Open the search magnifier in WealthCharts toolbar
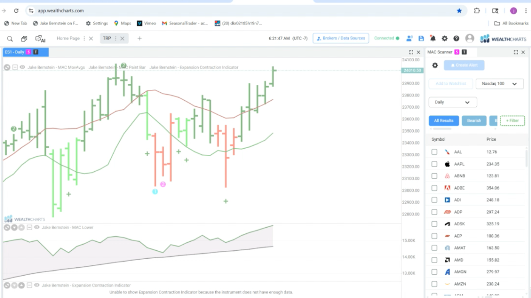 coord(10,38)
